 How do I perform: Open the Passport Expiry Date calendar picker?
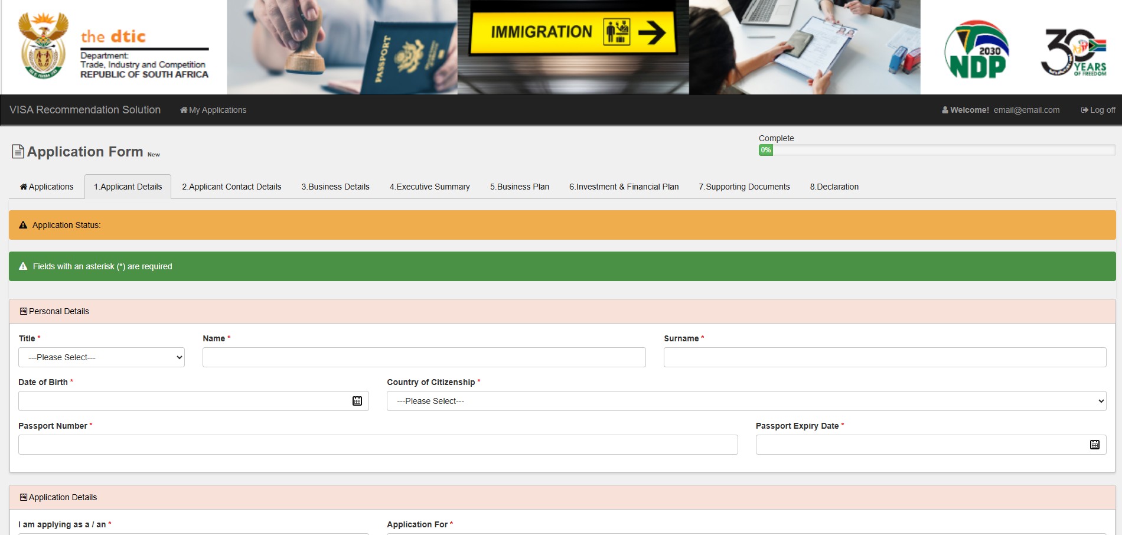(1095, 445)
